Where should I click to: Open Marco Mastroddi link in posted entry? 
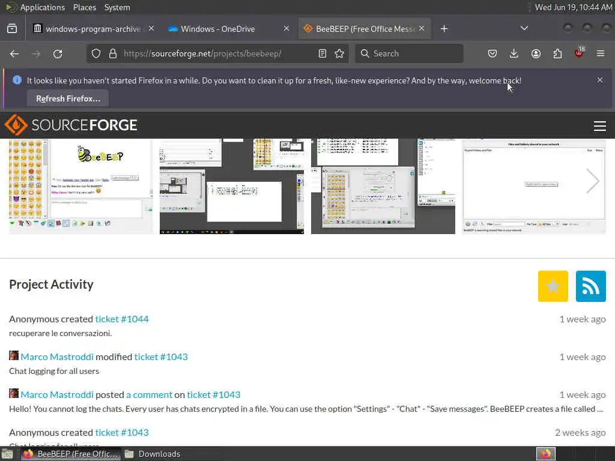coord(57,395)
